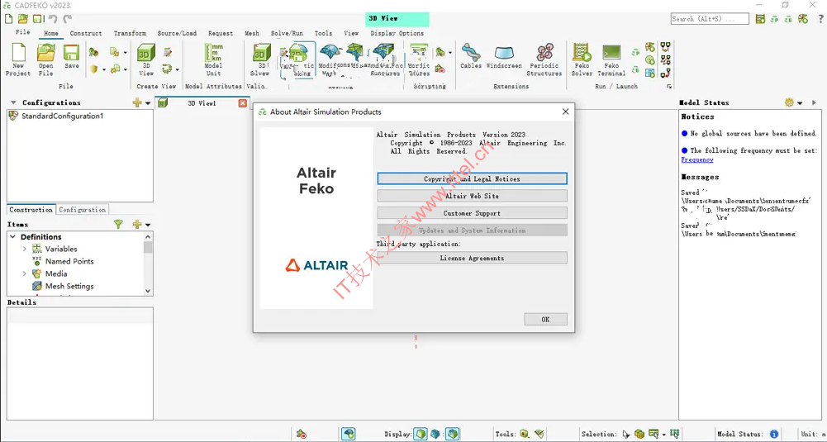The width and height of the screenshot is (827, 442).
Task: Click the selection arrow tool in status bar
Action: [x=625, y=434]
